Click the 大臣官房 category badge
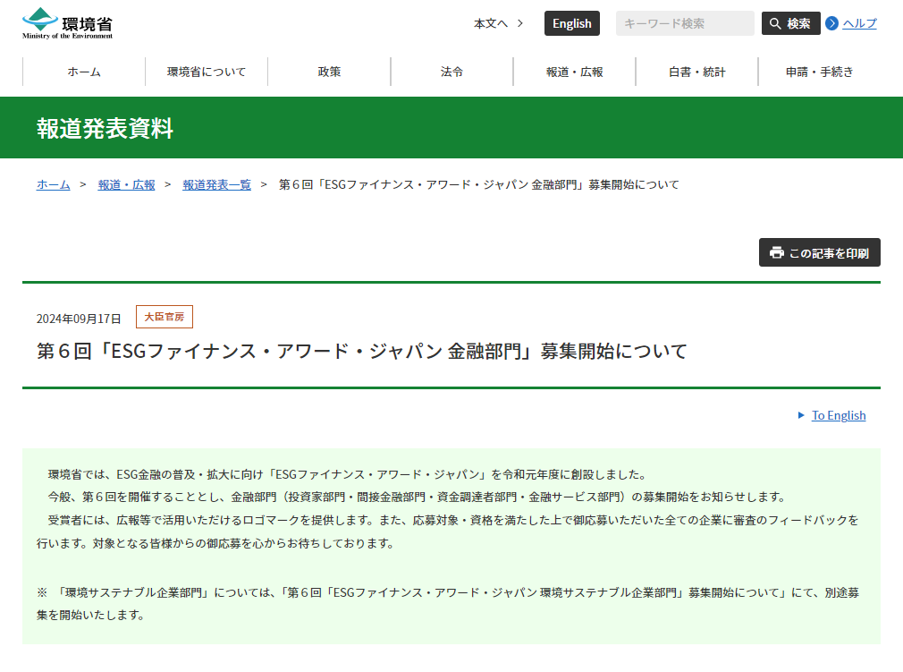The image size is (903, 672). [x=164, y=317]
